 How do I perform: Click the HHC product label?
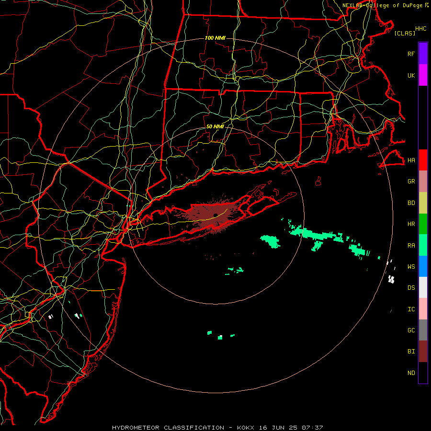pos(421,29)
